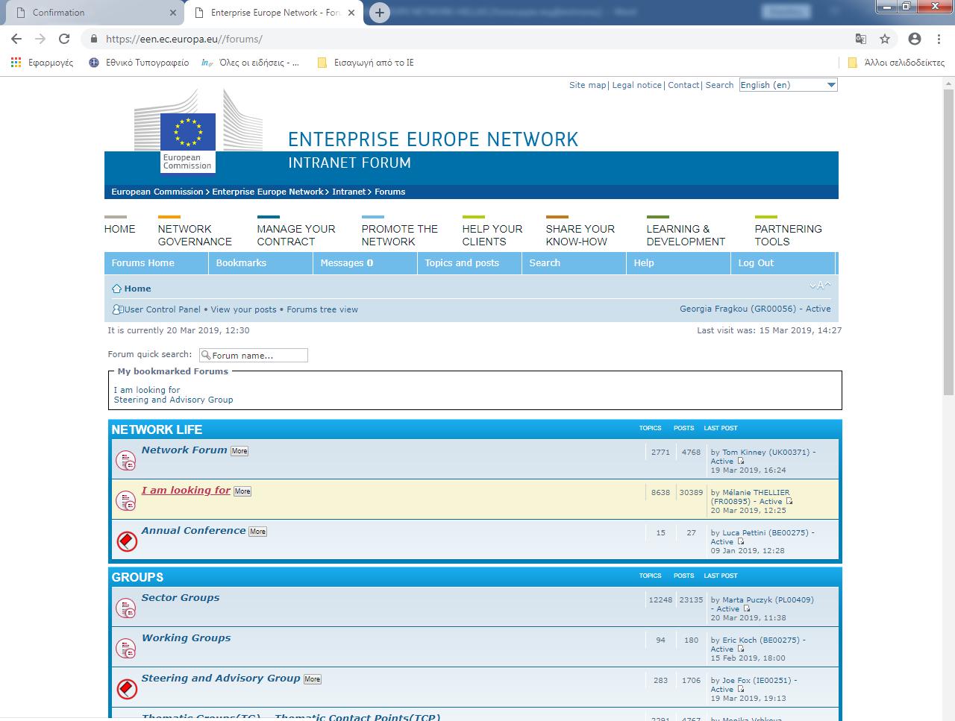Viewport: 955px width, 721px height.
Task: Click HOME in the main navigation
Action: (119, 229)
